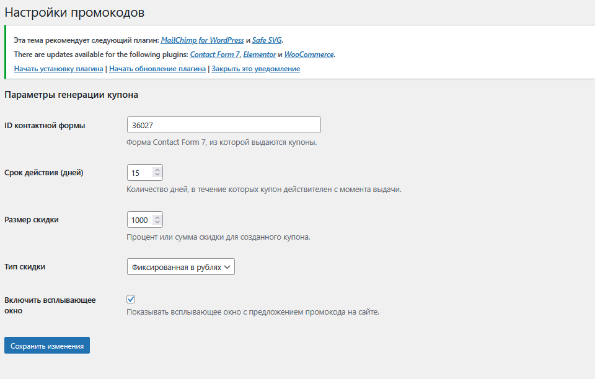This screenshot has height=379, width=595.
Task: Click the 'Размер скидки' number field
Action: (139, 220)
